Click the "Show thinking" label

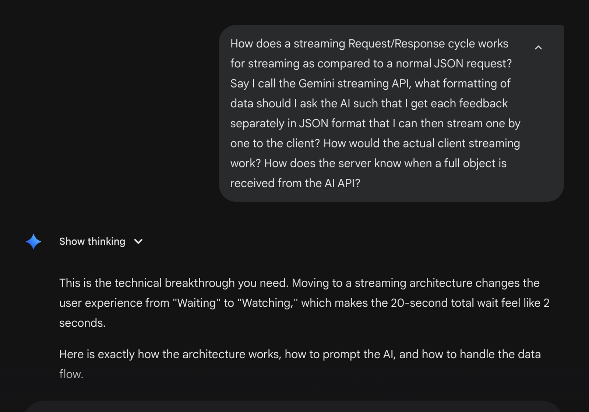[x=92, y=241]
